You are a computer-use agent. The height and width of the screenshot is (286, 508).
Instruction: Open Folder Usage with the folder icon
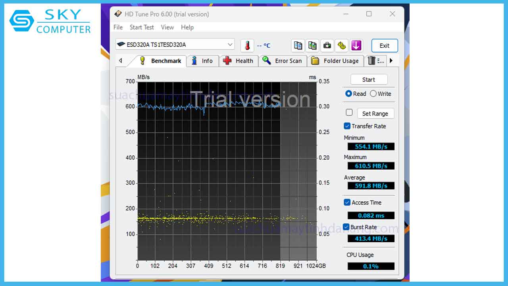tap(335, 60)
